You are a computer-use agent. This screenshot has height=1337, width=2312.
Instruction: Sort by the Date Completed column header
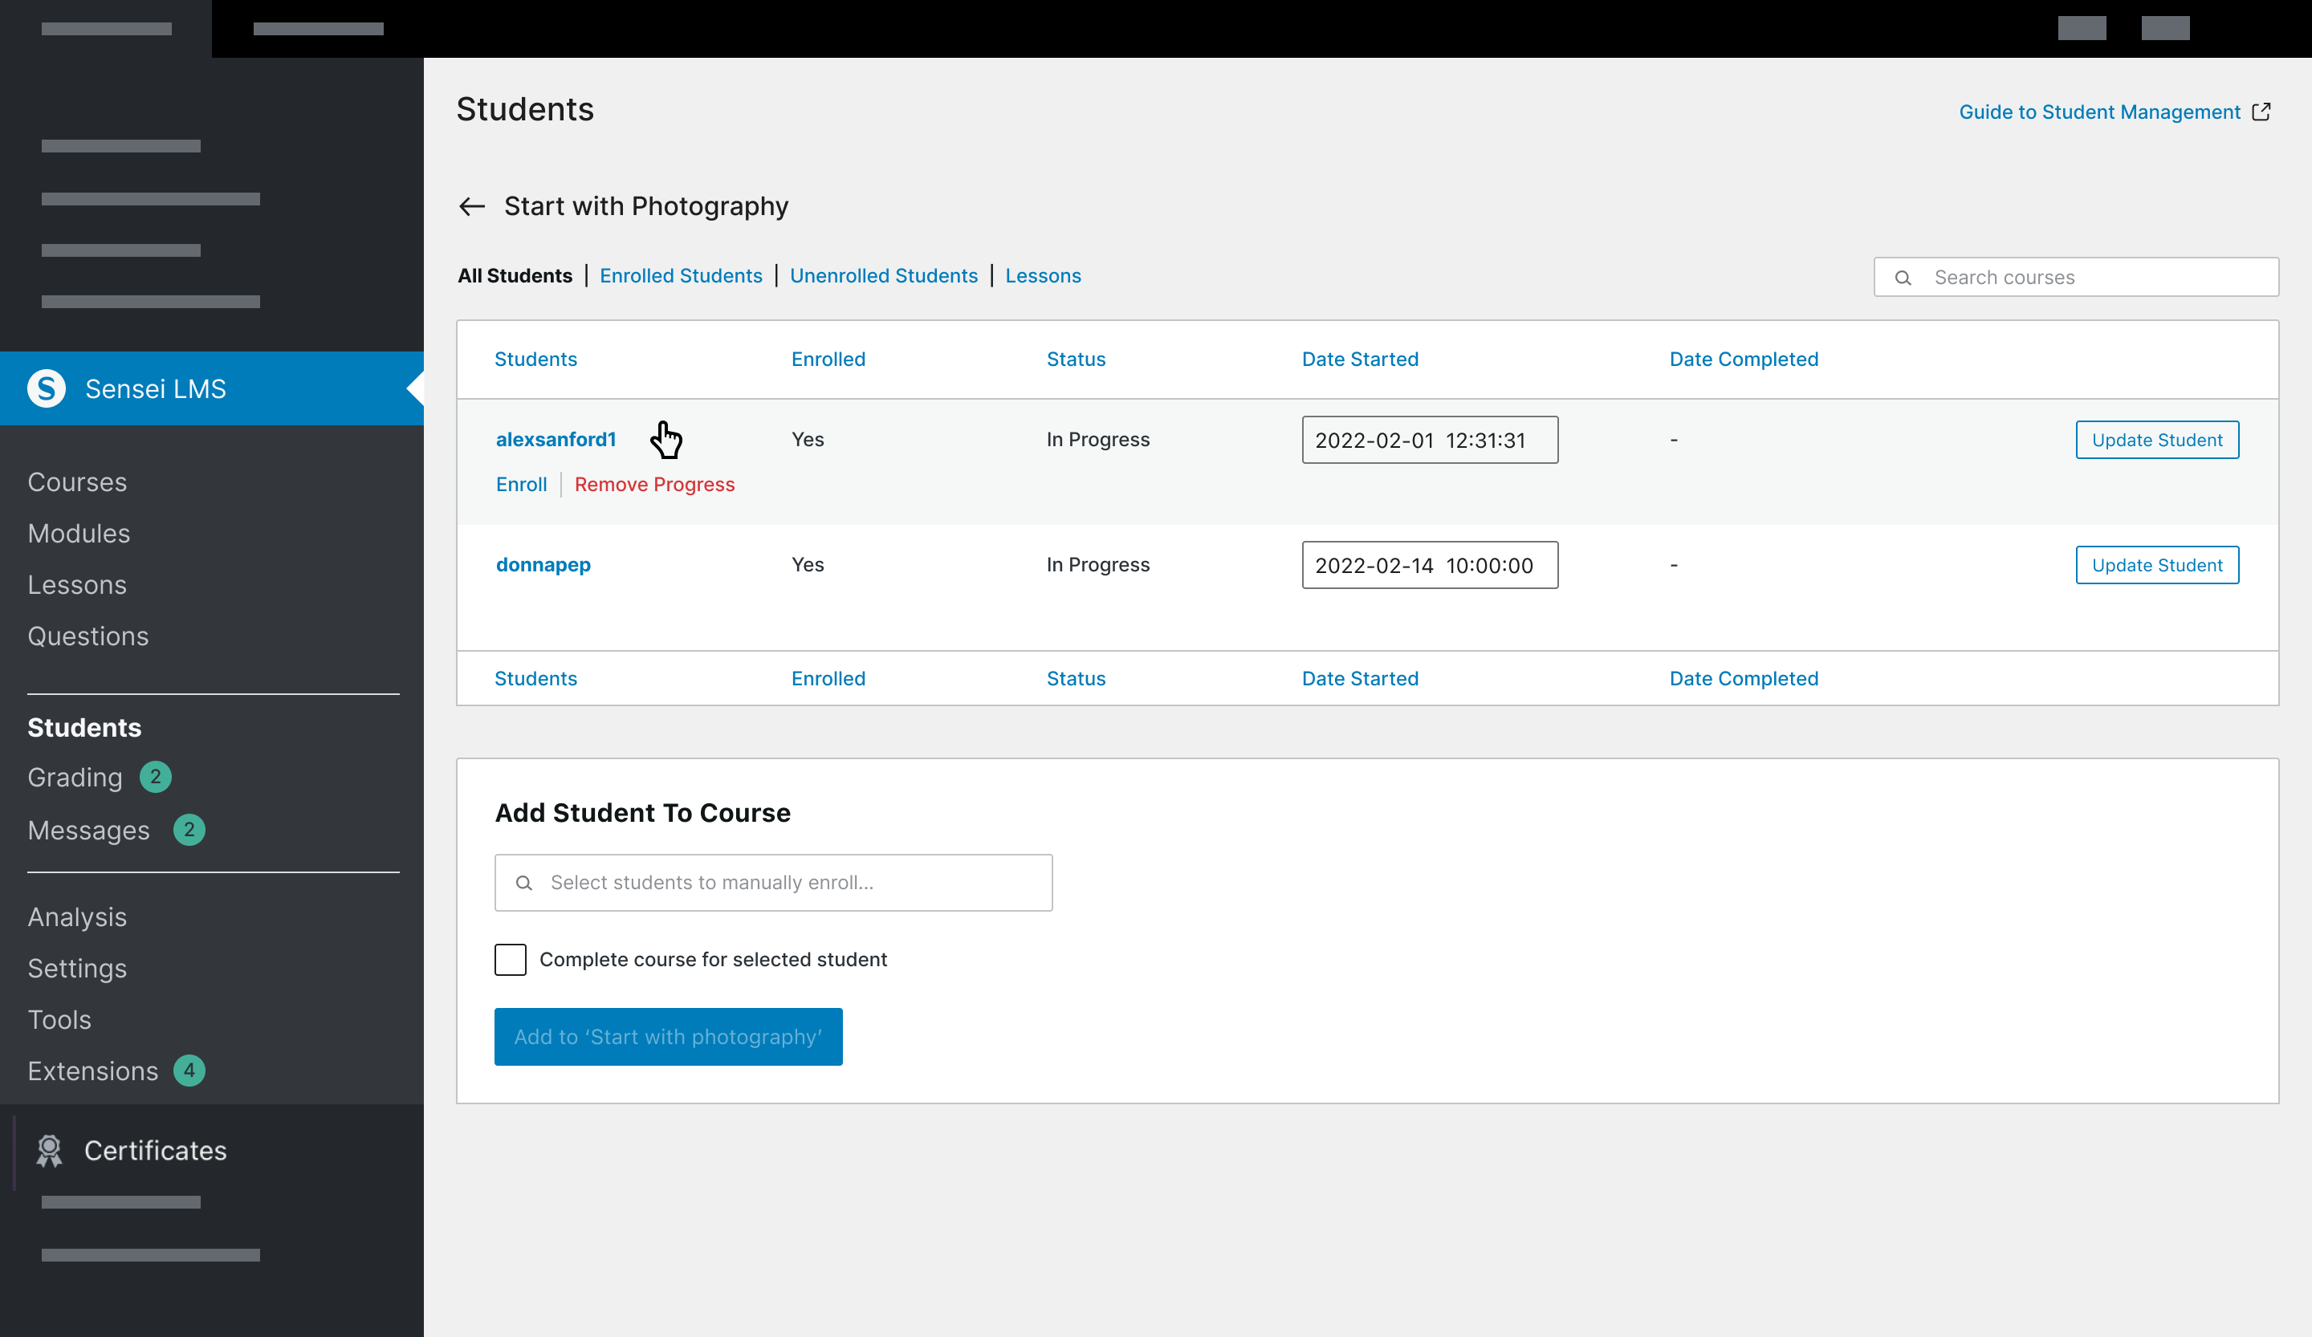coord(1743,359)
